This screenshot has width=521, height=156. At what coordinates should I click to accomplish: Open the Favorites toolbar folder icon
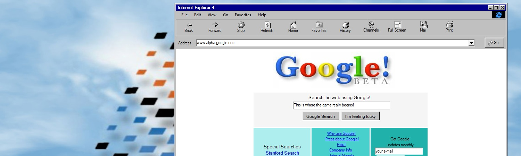pyautogui.click(x=319, y=25)
